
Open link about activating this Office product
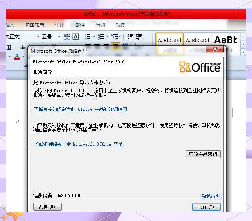pos(80,109)
